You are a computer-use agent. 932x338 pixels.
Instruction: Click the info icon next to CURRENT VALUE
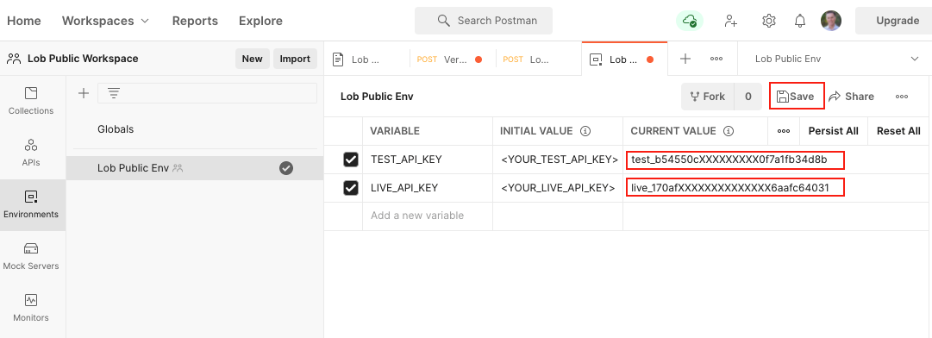point(729,131)
